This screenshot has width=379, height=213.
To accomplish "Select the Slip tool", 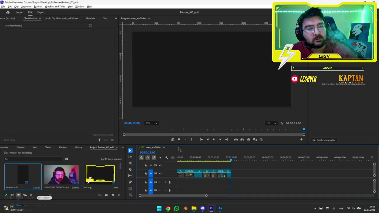I will (130, 176).
